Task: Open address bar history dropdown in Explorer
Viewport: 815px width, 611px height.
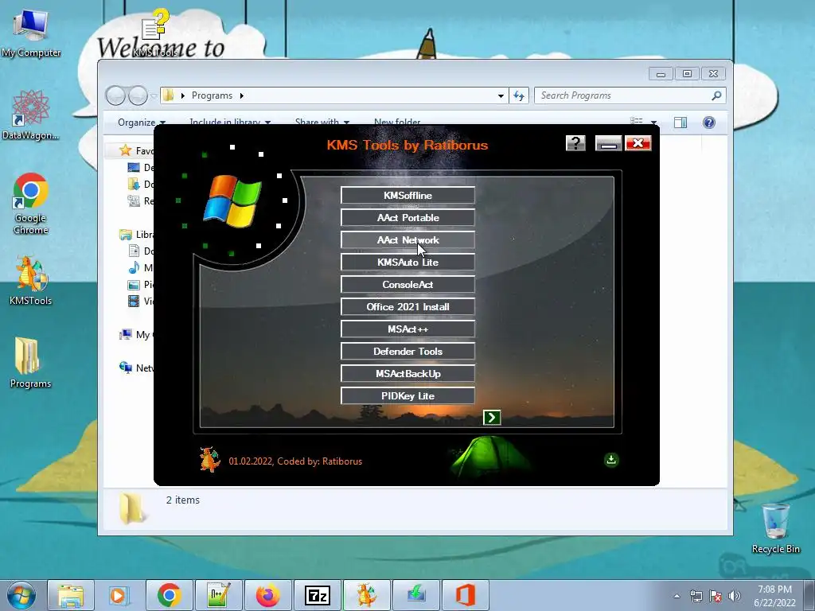Action: [501, 95]
